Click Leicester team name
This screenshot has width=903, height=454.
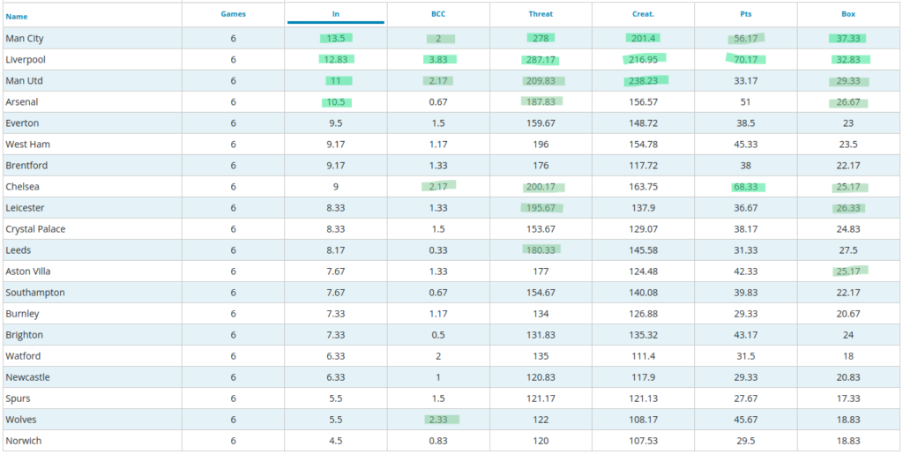(x=25, y=208)
